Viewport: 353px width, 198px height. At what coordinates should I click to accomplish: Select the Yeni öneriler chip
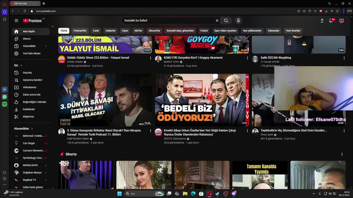pos(293,31)
